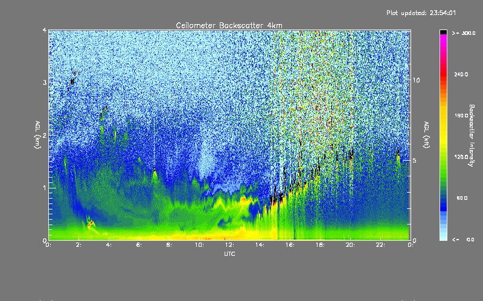Click the red band on colorbar
483x301 pixels.
tap(443, 75)
